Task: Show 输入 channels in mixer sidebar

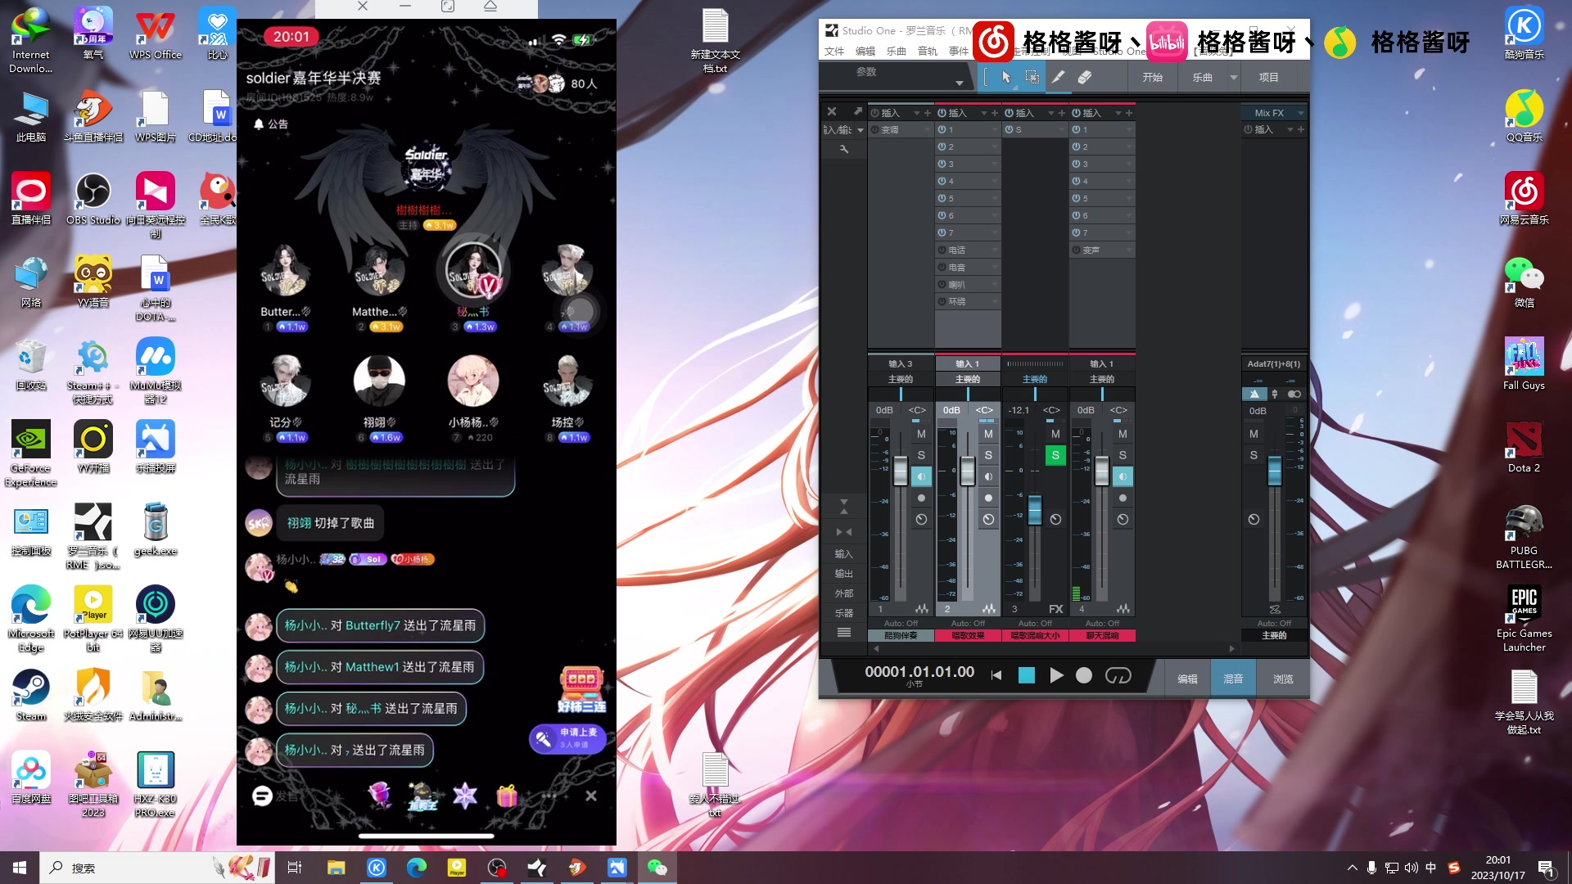Action: pyautogui.click(x=844, y=554)
